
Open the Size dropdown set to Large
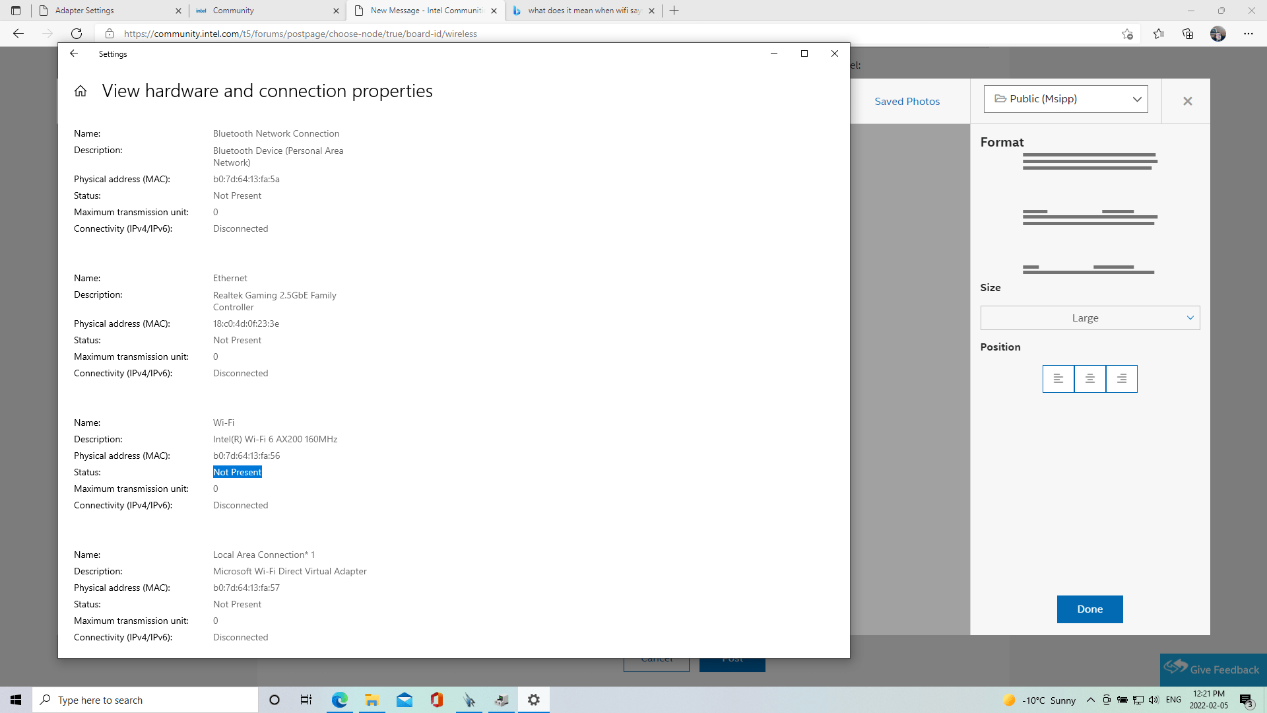pos(1089,318)
